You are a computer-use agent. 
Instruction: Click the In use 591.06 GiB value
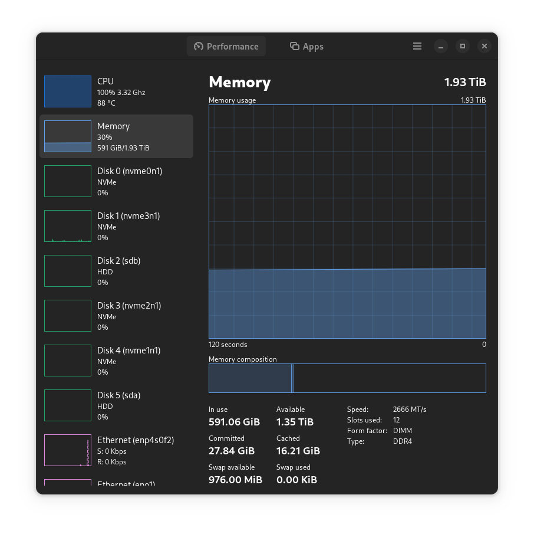coord(234,422)
